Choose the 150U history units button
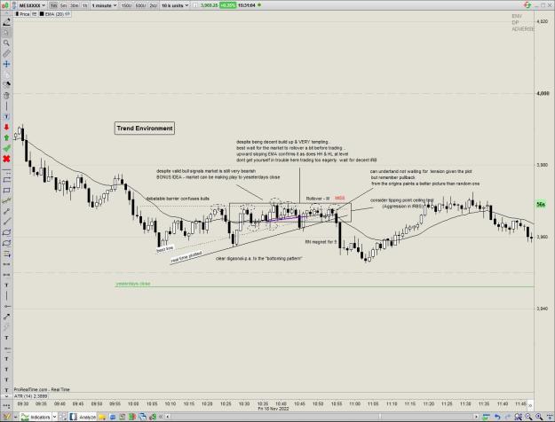 126,5
